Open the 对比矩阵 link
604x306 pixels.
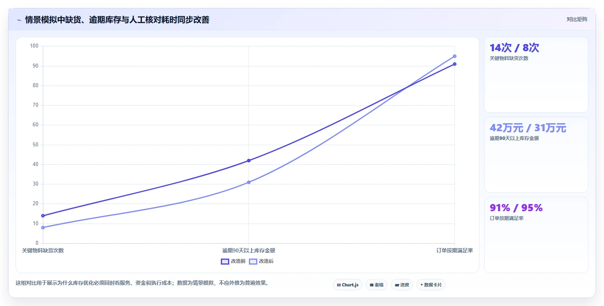pyautogui.click(x=577, y=19)
